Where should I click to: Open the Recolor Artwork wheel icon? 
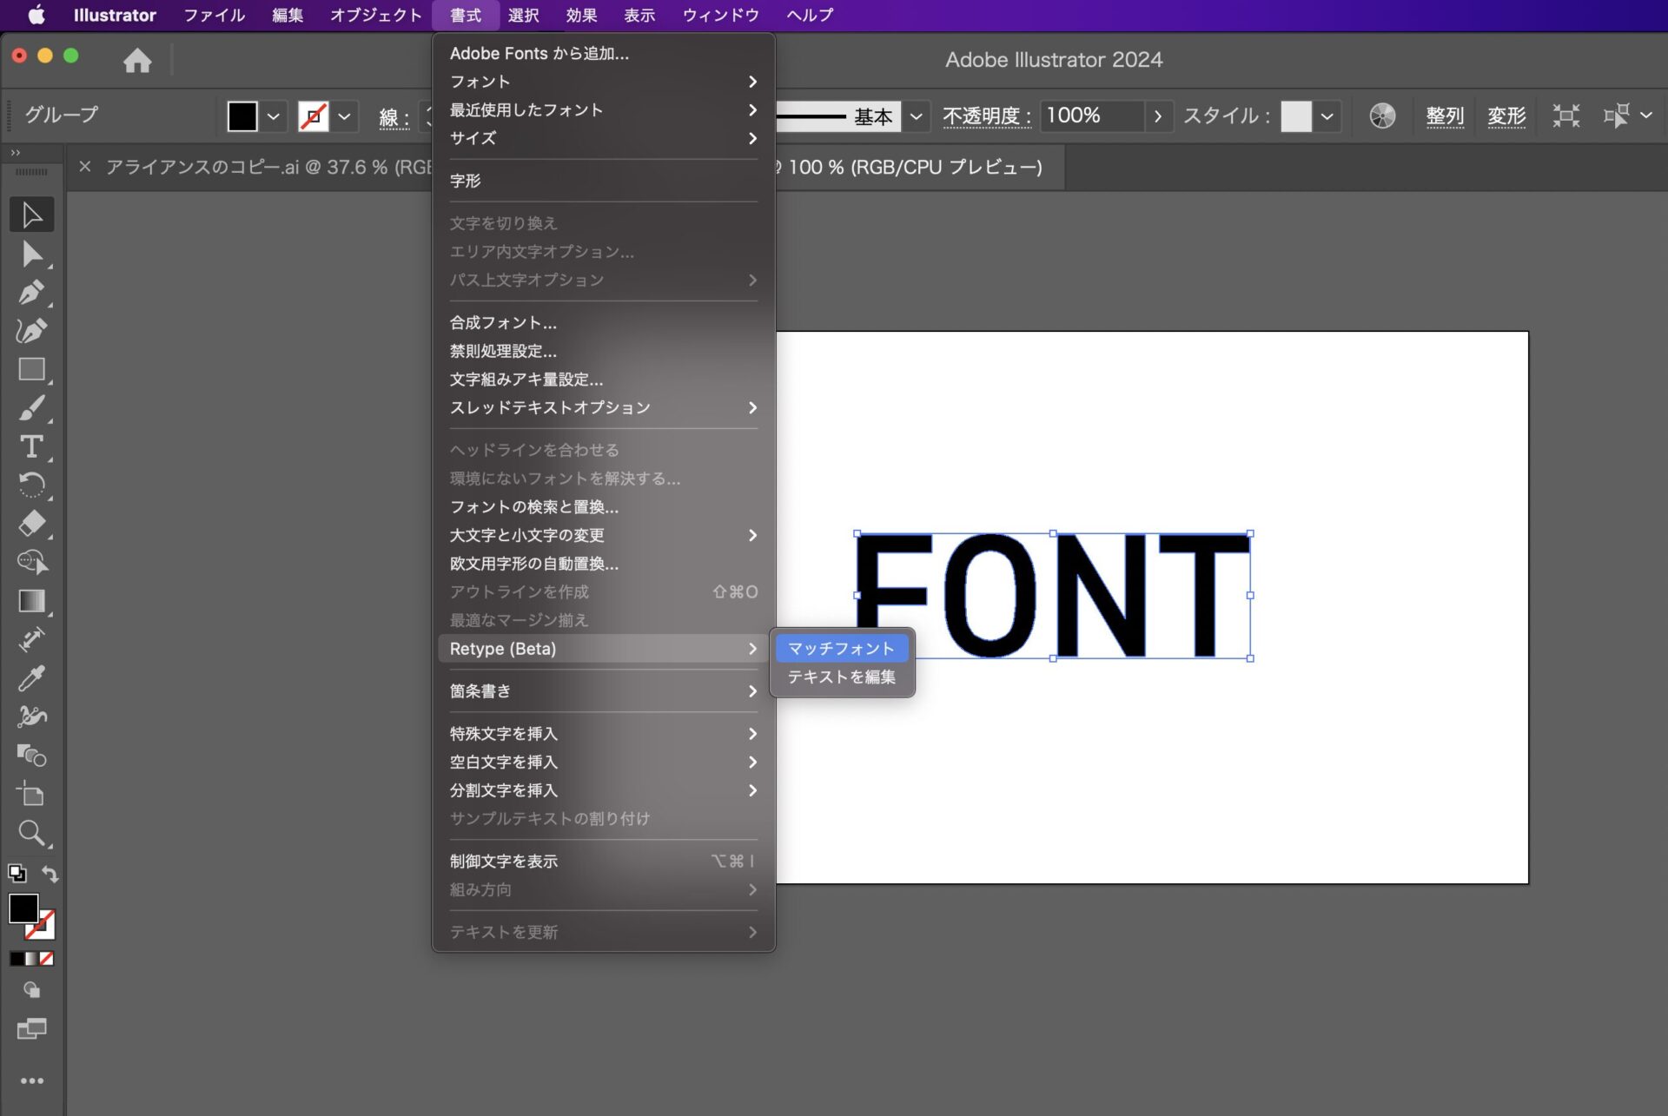[1382, 116]
